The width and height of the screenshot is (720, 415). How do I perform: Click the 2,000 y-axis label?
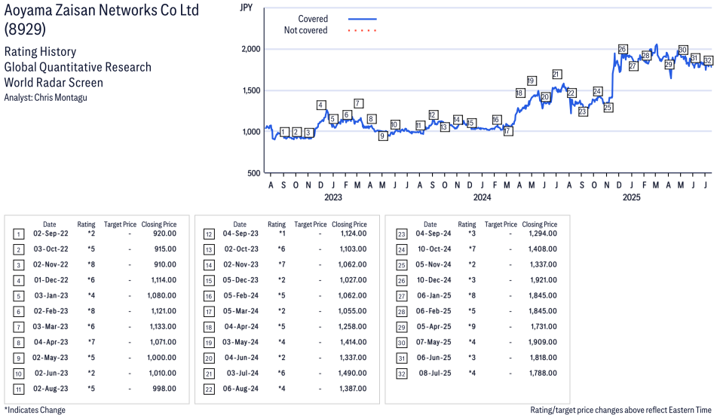(x=251, y=49)
